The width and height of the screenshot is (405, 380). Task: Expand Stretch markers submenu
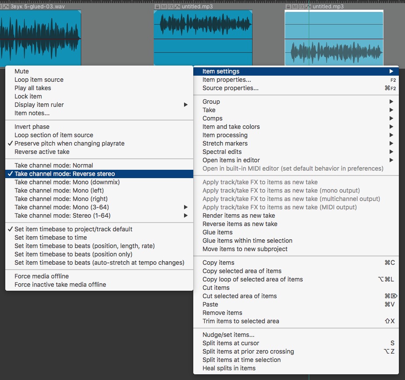click(x=296, y=143)
